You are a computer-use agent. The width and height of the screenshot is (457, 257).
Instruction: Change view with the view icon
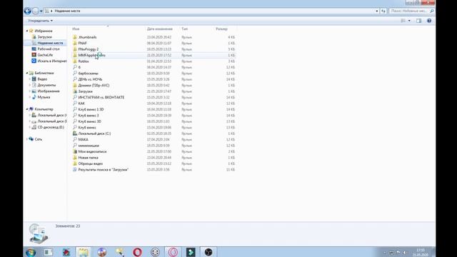[x=403, y=21]
